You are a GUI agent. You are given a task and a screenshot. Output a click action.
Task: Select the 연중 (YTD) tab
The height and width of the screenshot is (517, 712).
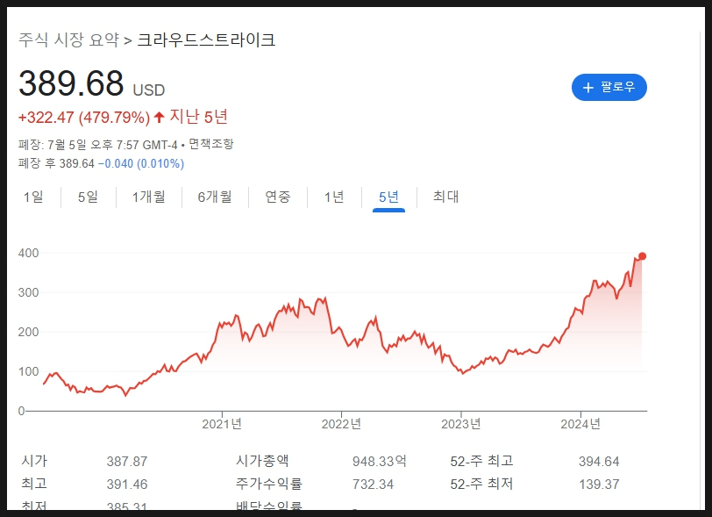point(277,197)
